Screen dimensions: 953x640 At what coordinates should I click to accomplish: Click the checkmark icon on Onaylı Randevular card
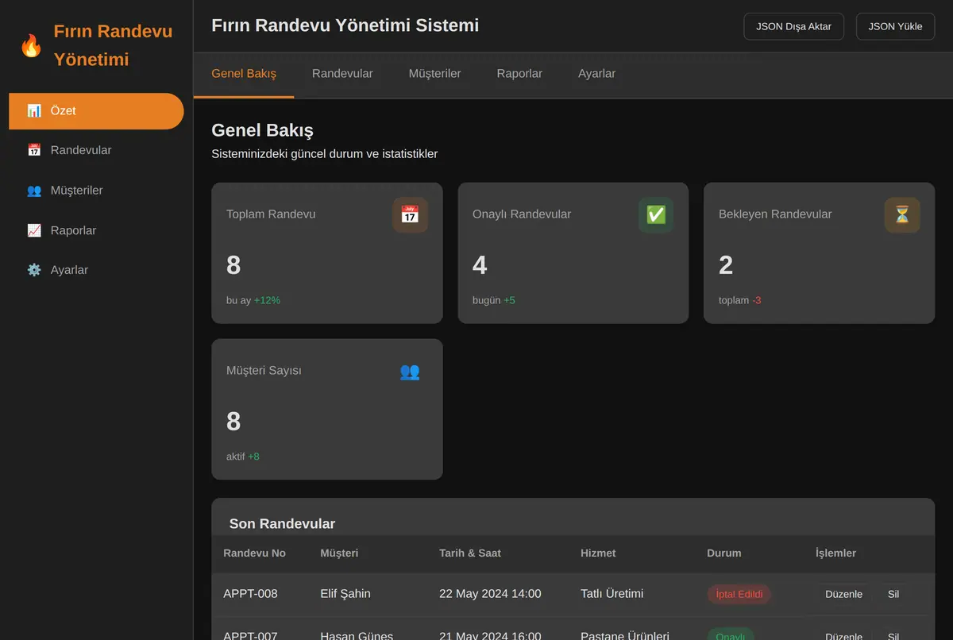coord(656,214)
